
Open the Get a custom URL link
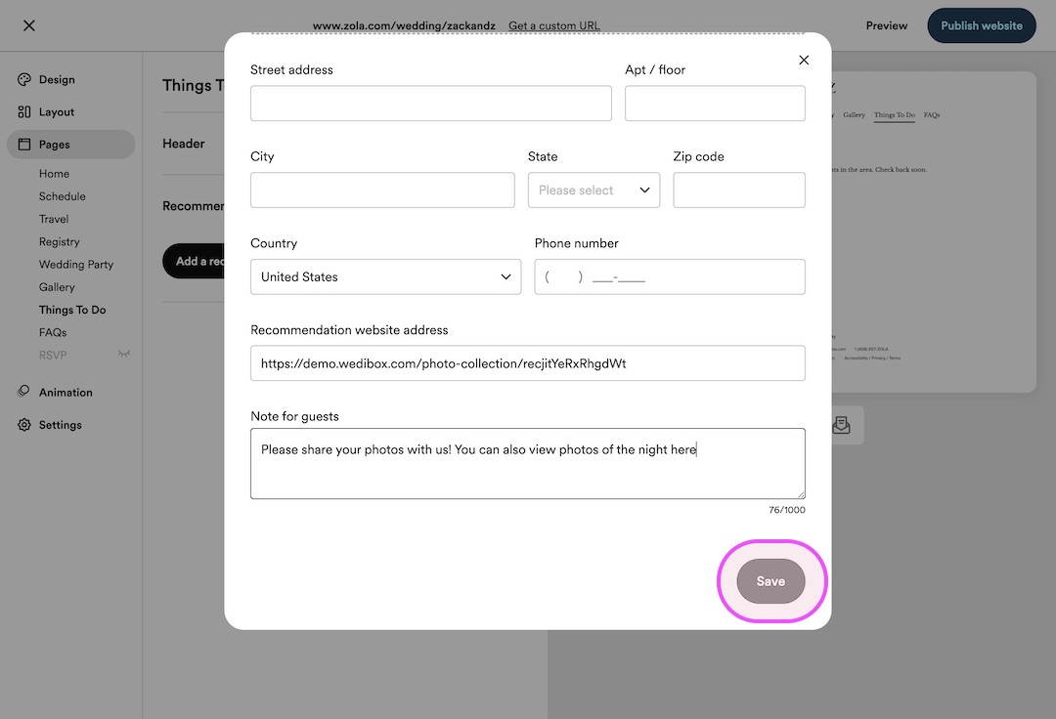click(x=553, y=25)
